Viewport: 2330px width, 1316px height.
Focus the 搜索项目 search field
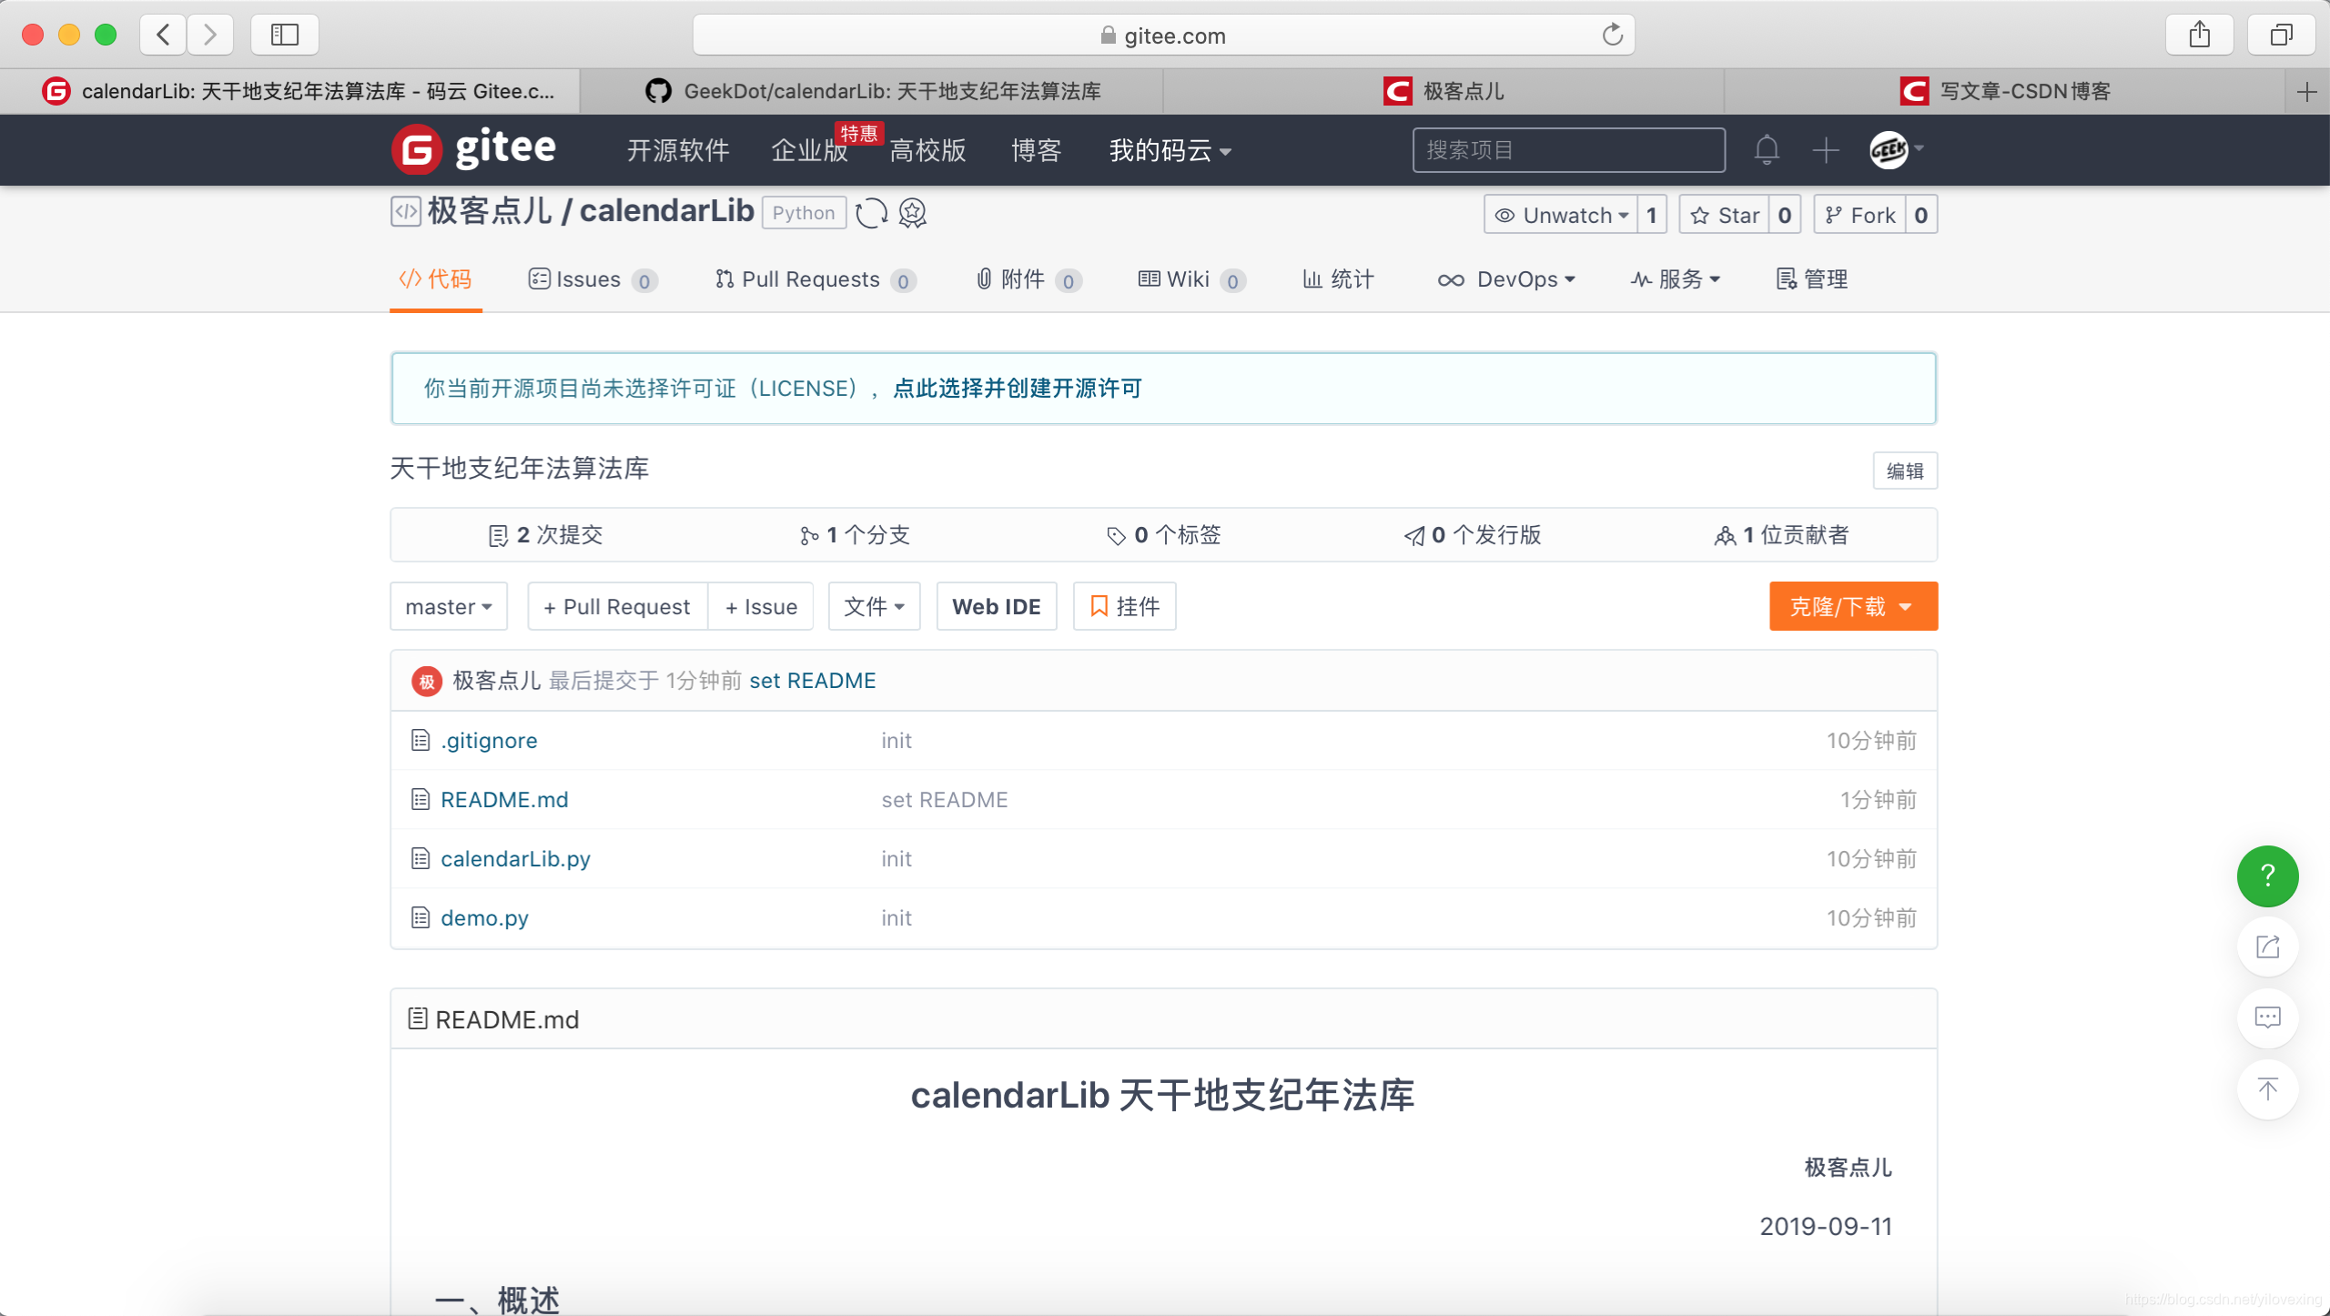coord(1568,150)
